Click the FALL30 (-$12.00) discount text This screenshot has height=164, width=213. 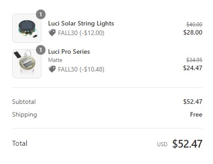[81, 33]
